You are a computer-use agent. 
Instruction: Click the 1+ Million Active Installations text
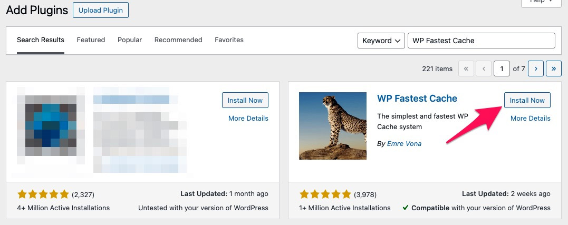345,208
